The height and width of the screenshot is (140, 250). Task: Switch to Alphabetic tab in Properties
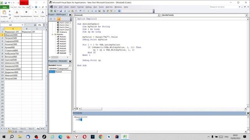[53, 68]
